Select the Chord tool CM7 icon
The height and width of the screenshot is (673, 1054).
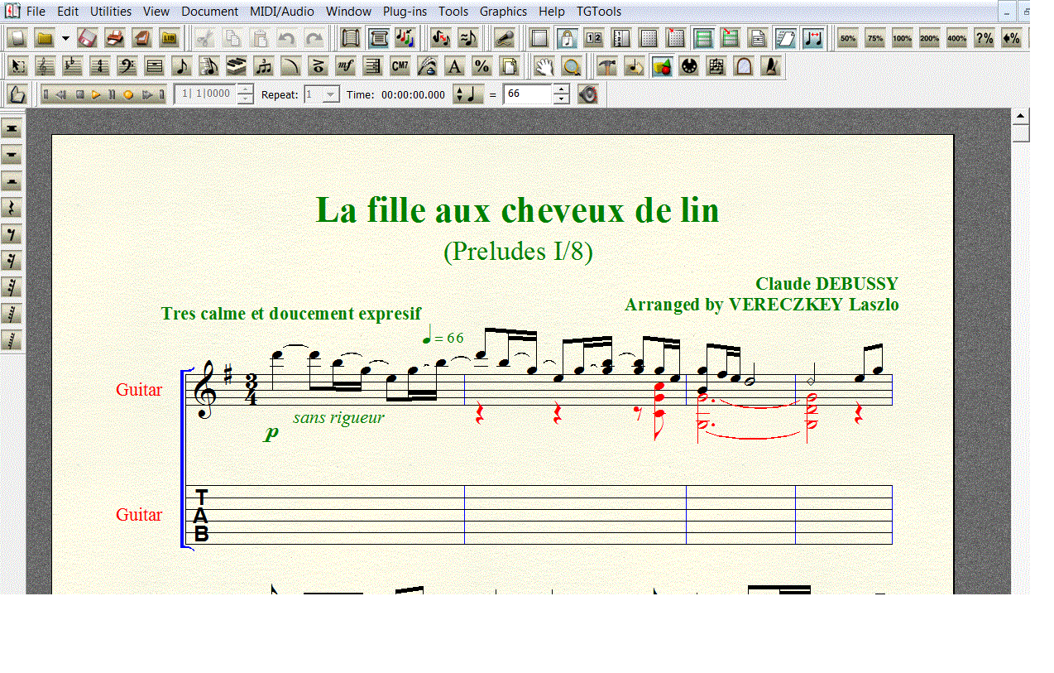click(400, 67)
